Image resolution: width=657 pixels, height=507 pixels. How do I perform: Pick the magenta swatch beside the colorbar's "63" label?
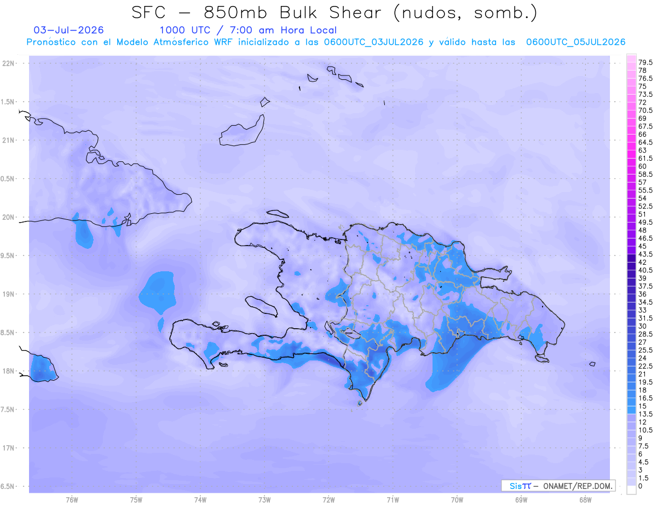[x=631, y=154]
